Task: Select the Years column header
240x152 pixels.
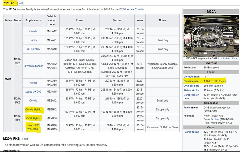Action: [x=140, y=20]
